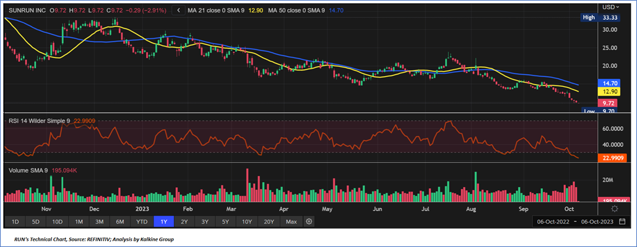
Task: Open the calendar date picker icon
Action: pos(622,222)
